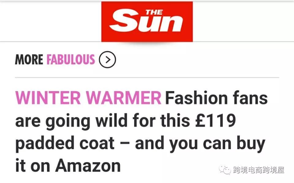Click the WeChat bubble icon in watermark
Screen dimensions: 294x183
click(225, 170)
